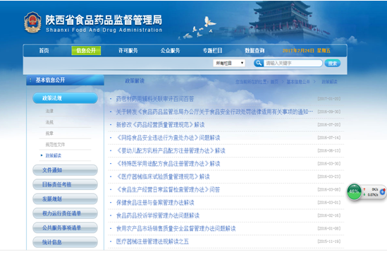
Task: Open article 食品药品投诉举报管理办法问题解读
Action: point(158,215)
